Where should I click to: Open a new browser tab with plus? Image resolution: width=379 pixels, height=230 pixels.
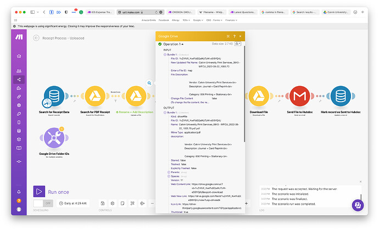click(363, 12)
